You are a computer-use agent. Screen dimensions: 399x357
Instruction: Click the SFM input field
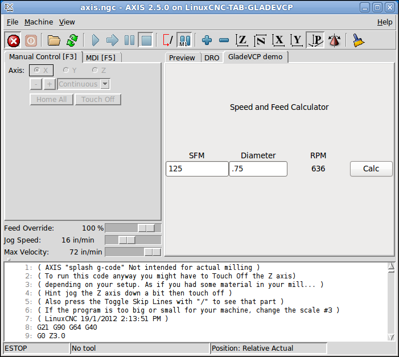197,169
